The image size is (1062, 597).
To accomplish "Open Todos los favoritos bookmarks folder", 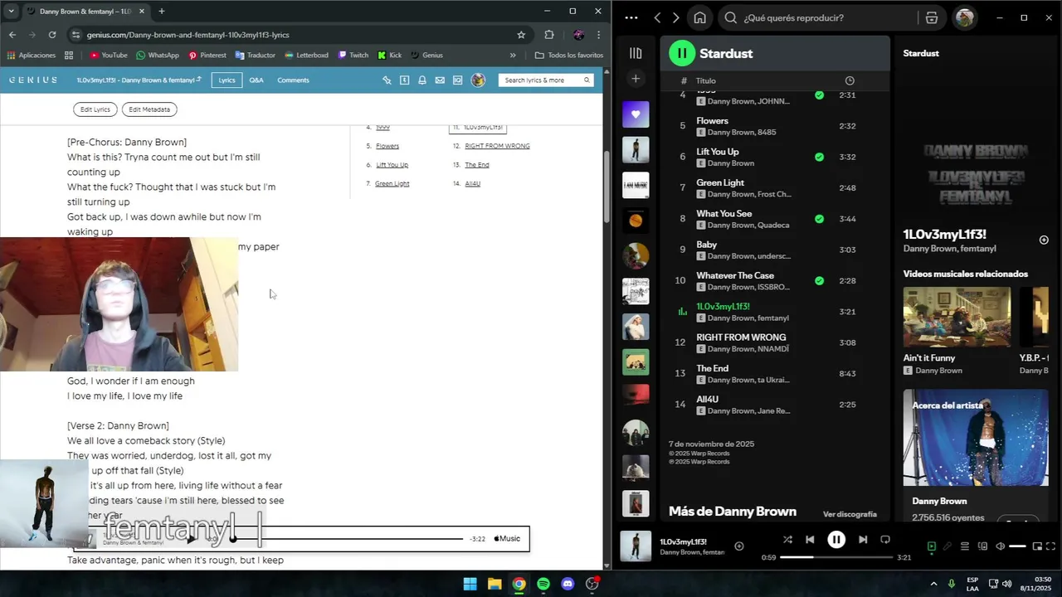I will coord(569,56).
